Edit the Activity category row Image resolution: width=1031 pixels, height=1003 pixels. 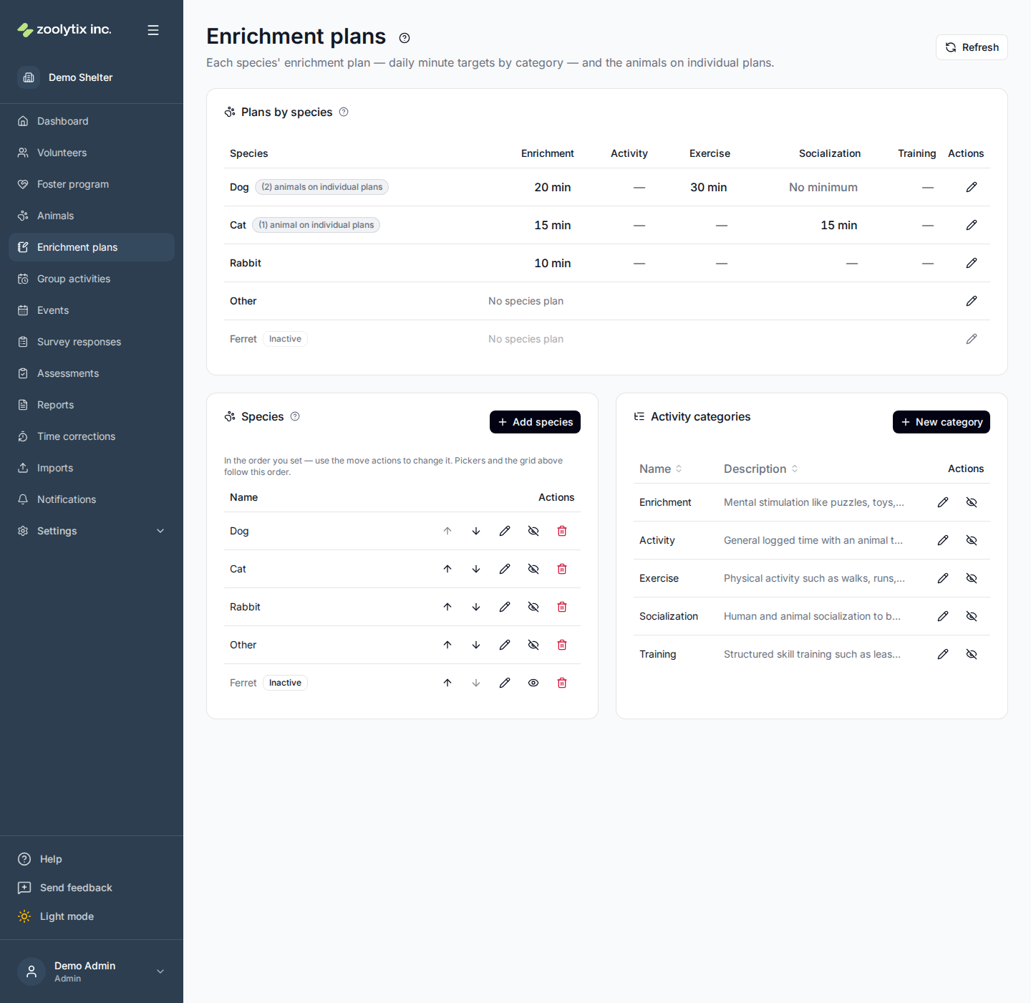(x=943, y=540)
